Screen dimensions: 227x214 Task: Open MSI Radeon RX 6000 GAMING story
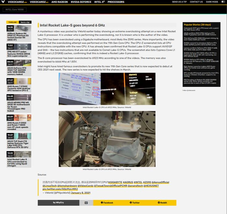(x=200, y=81)
